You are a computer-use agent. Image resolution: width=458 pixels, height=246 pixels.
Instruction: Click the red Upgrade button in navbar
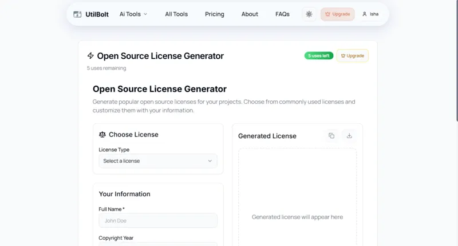click(338, 14)
